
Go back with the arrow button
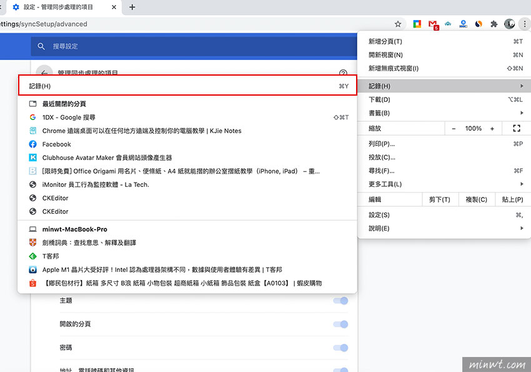click(44, 72)
